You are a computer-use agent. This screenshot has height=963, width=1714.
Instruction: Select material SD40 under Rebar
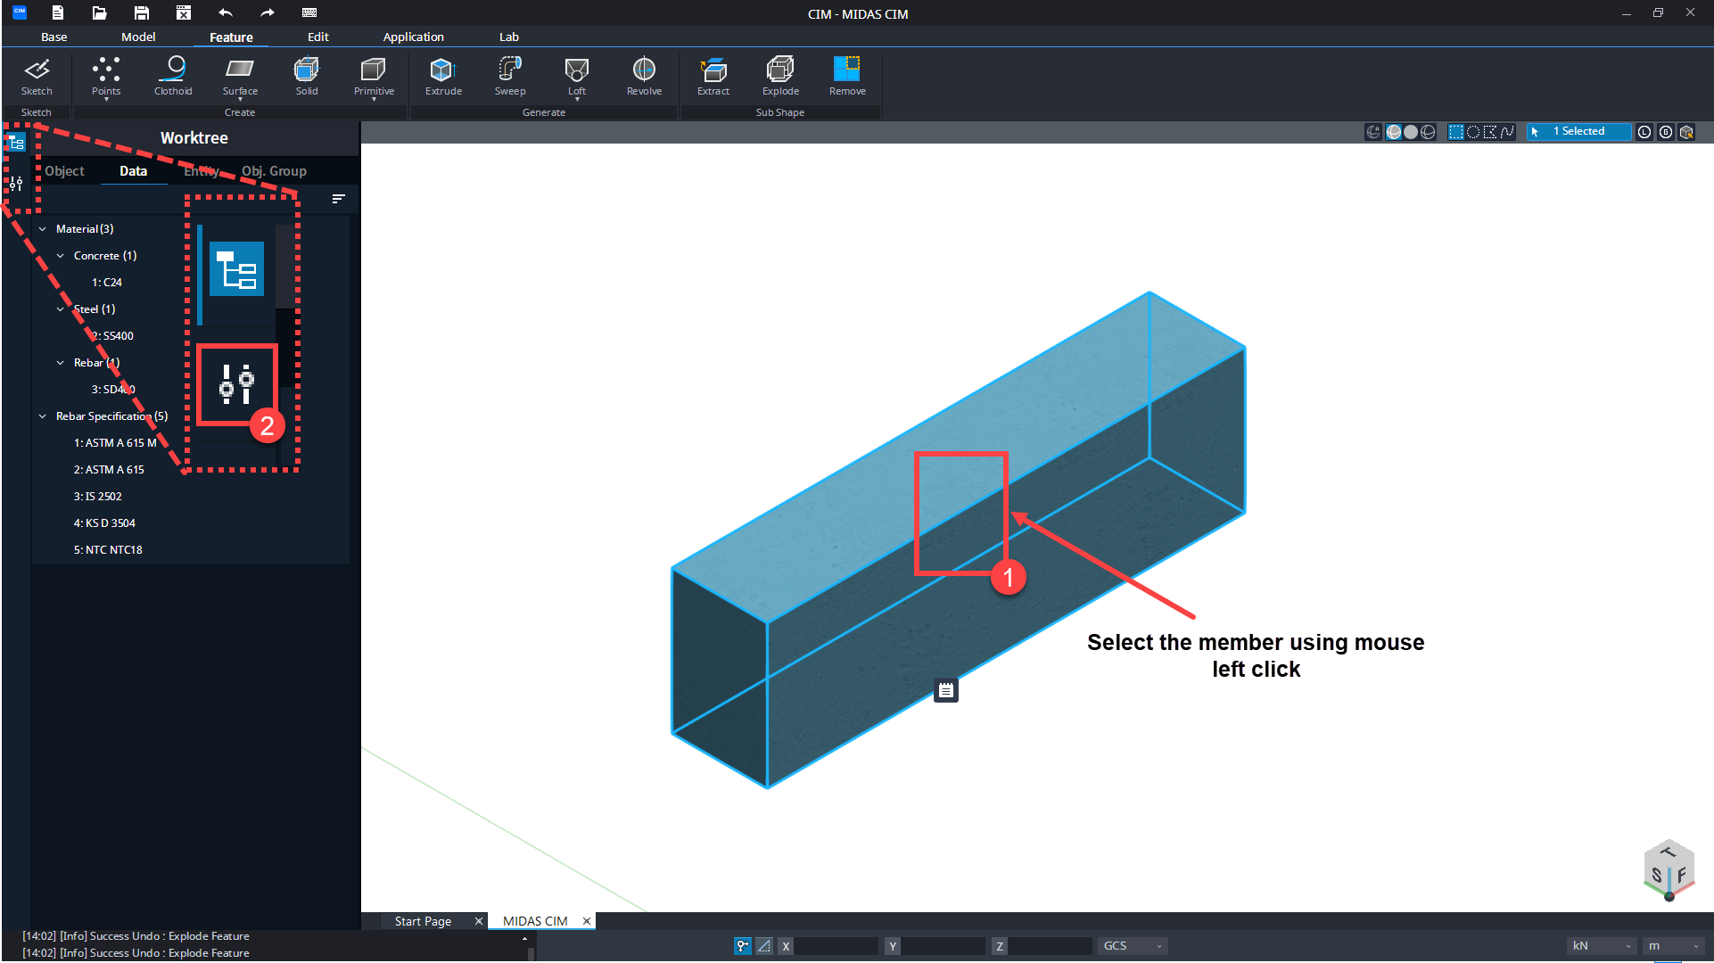click(x=114, y=389)
